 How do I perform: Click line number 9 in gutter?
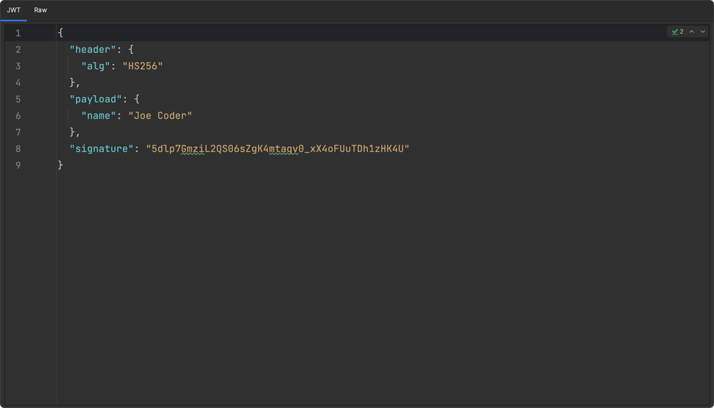coord(18,165)
